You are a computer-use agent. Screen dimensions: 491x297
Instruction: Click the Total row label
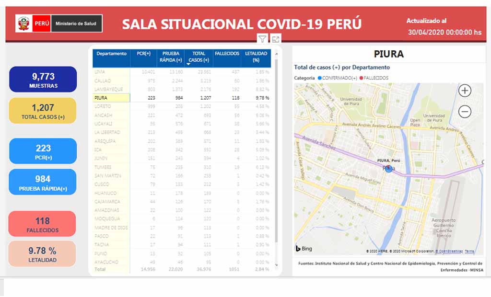[x=100, y=270]
